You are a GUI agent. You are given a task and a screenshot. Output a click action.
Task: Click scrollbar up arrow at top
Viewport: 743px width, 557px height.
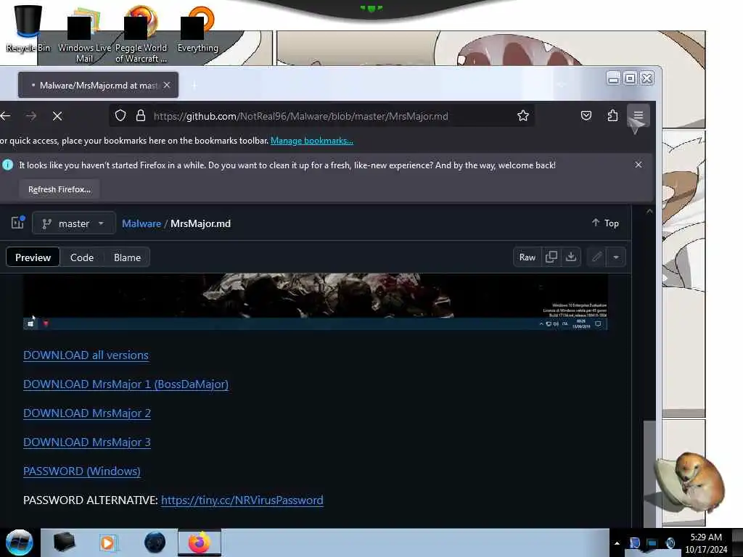[x=649, y=211]
